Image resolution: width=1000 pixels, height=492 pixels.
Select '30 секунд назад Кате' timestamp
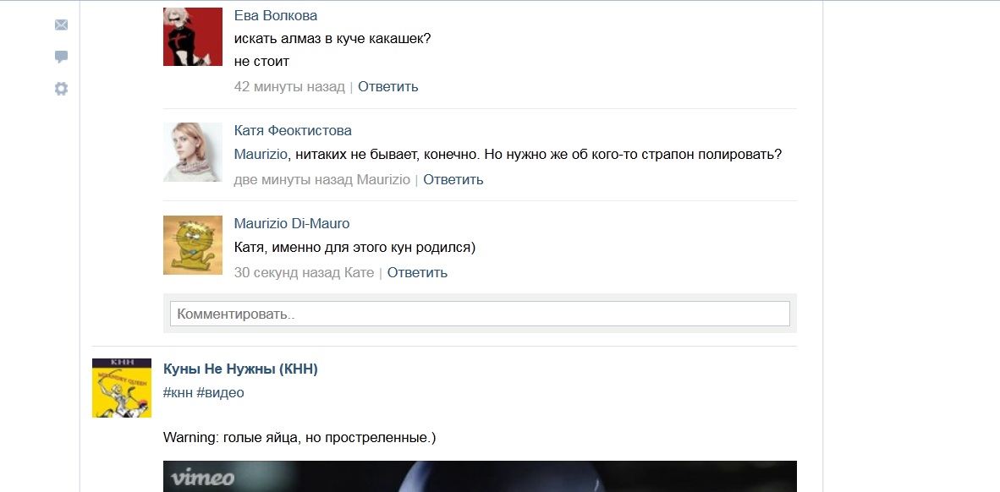pyautogui.click(x=305, y=273)
